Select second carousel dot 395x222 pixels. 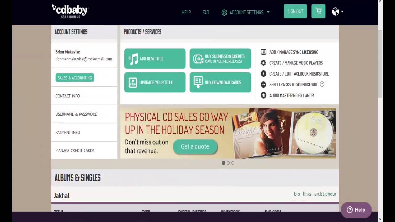click(x=228, y=163)
